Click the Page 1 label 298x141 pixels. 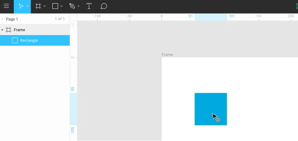click(x=12, y=19)
